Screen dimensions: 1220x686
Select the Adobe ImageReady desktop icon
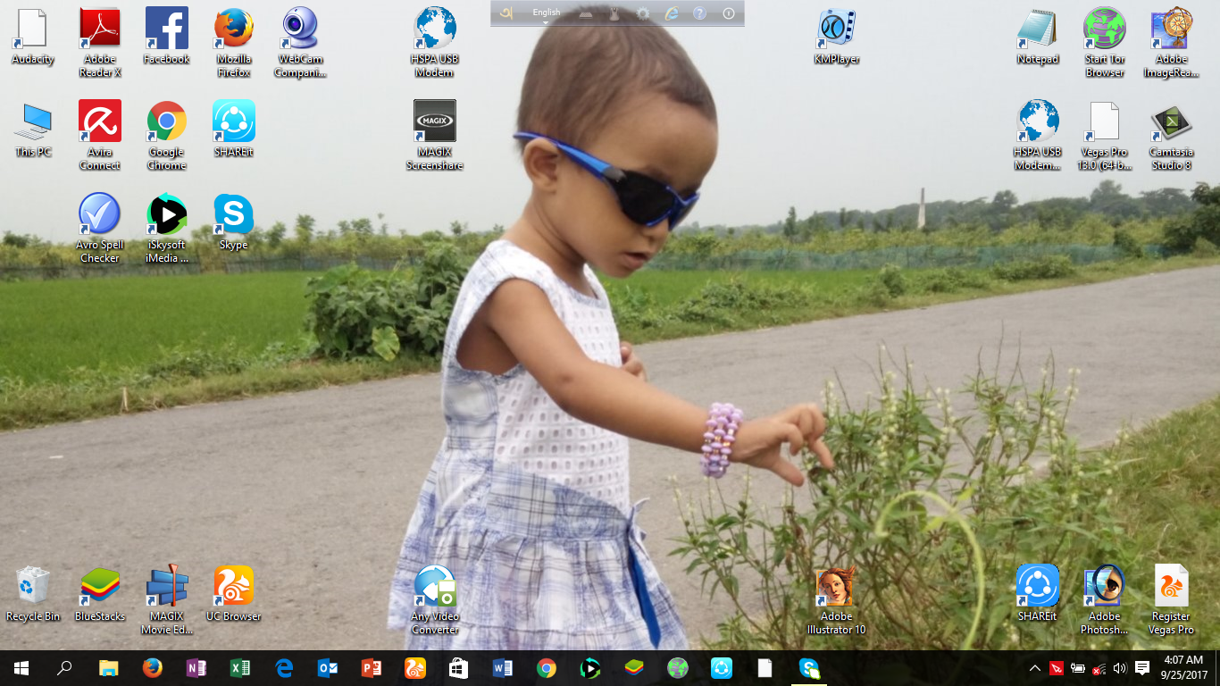click(x=1171, y=43)
